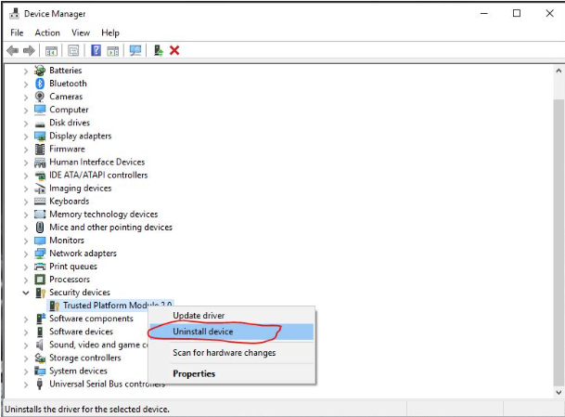This screenshot has height=417, width=565.
Task: Expand the Network adapters node
Action: pos(26,254)
